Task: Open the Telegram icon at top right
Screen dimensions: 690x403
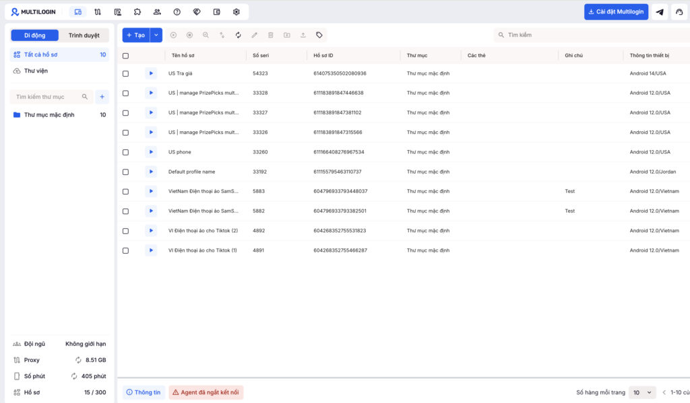Action: coord(660,12)
